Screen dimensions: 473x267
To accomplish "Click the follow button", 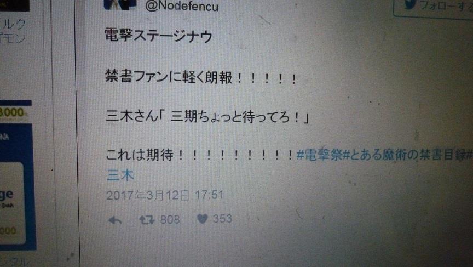I will 434,8.
